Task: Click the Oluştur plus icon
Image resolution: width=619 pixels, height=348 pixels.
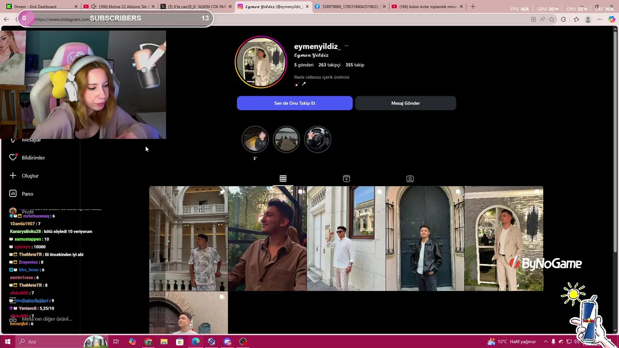Action: 13,175
